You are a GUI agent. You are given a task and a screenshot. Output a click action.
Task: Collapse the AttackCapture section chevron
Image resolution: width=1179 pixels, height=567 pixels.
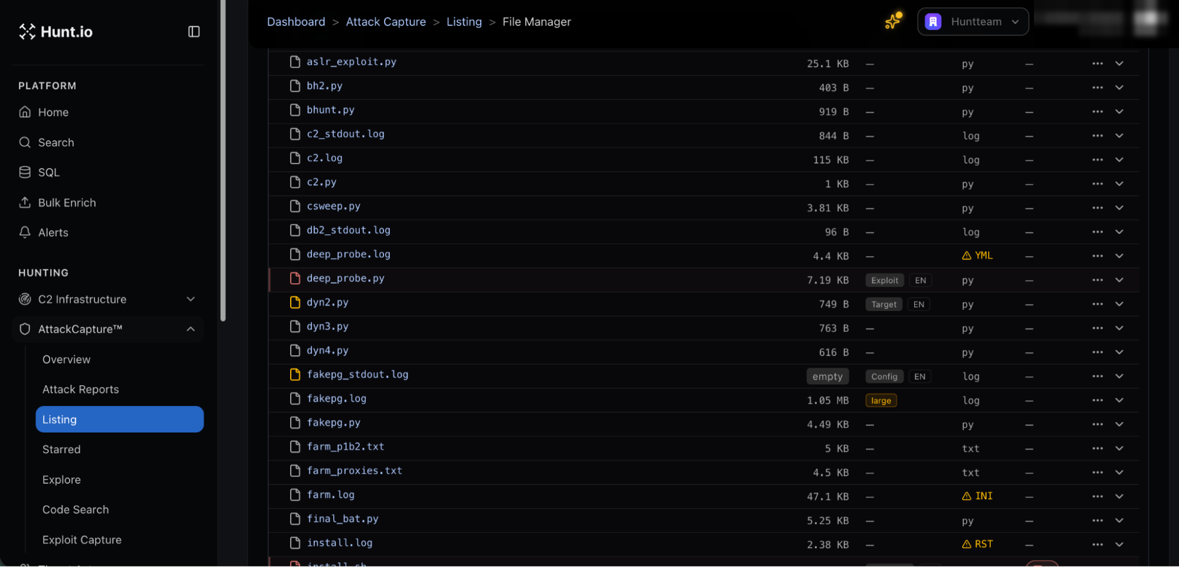[x=191, y=329]
